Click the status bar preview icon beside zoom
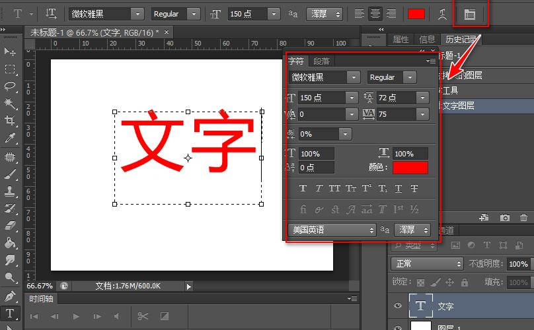 pos(64,286)
